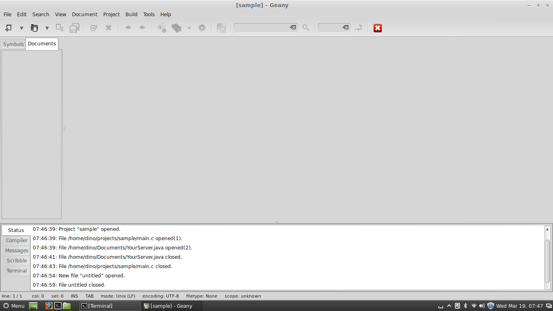Navigate back with the left arrow icon
The image size is (553, 311).
click(x=128, y=28)
